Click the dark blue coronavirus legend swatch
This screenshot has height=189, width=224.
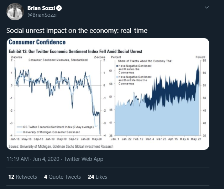point(117,66)
